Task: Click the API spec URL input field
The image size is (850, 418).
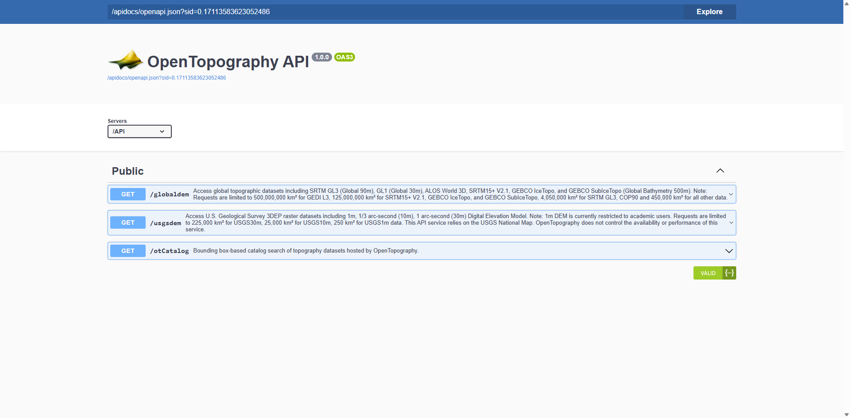Action: 395,12
